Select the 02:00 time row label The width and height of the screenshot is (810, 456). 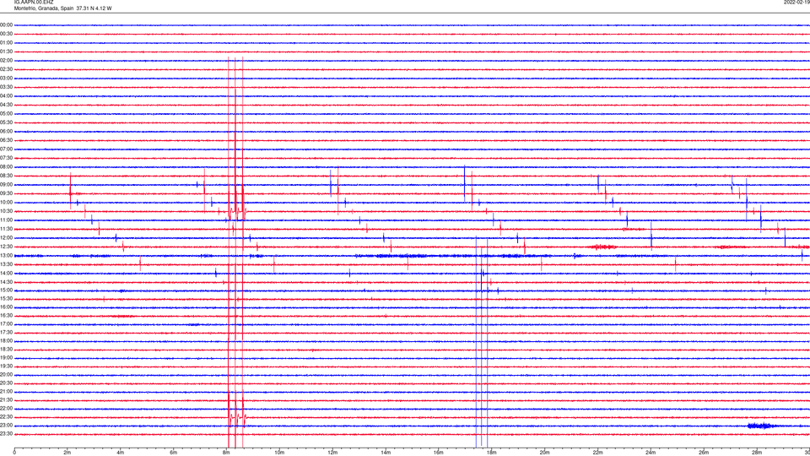coord(6,61)
